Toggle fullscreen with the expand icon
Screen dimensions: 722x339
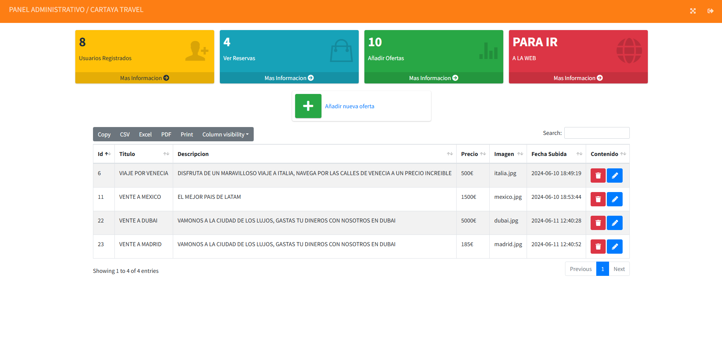(693, 11)
